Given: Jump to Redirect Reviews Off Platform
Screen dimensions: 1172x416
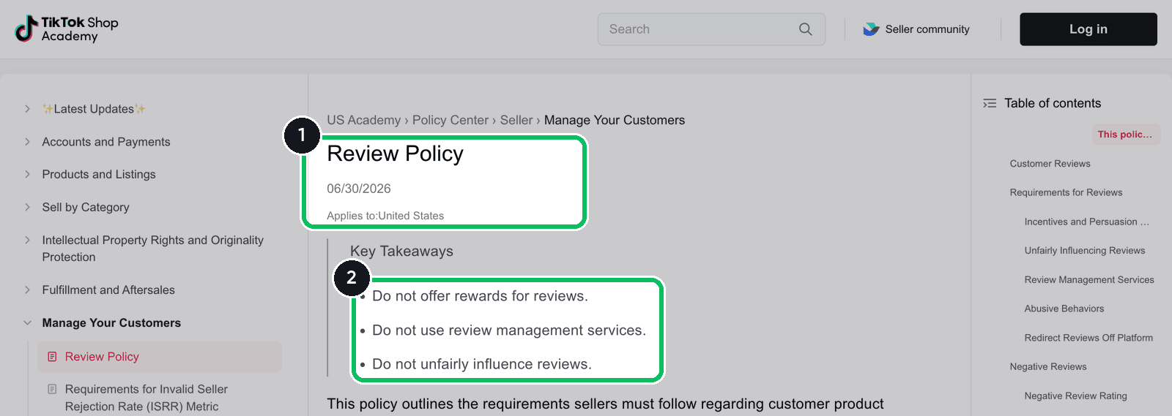Looking at the screenshot, I should point(1088,338).
